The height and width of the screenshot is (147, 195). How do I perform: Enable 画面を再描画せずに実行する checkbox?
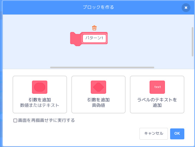(15, 120)
